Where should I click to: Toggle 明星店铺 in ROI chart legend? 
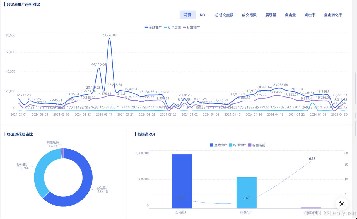click(x=257, y=145)
